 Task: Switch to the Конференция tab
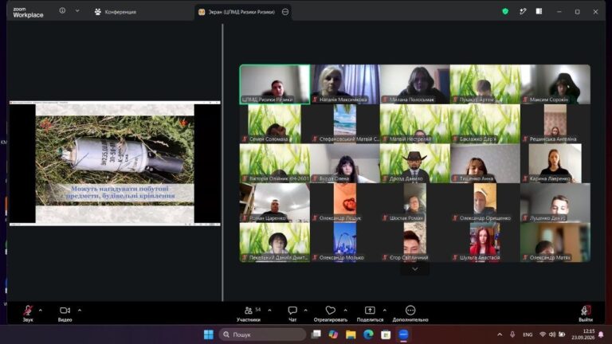point(116,12)
